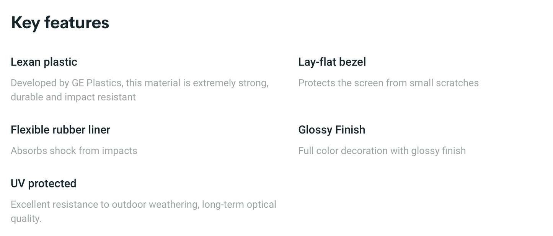Click the phrase "outdoor weathering"

click(x=155, y=205)
